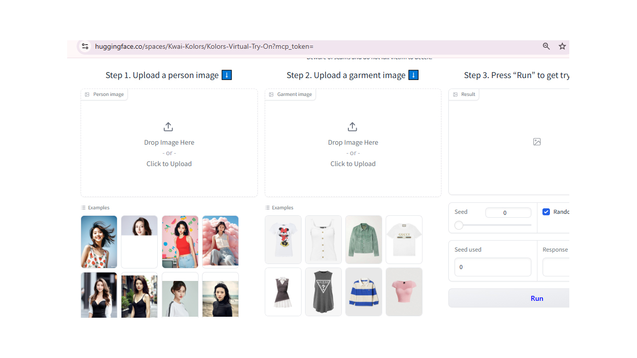
Task: Click the zoom magnifier icon in address bar
Action: 546,46
